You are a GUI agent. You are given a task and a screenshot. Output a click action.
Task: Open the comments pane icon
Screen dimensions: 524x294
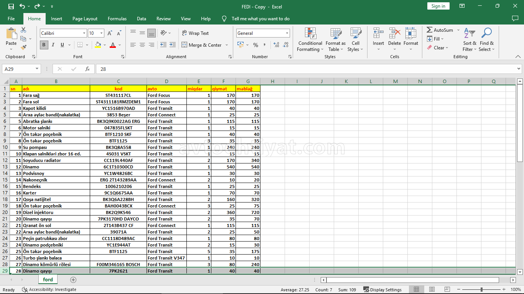[x=515, y=18]
